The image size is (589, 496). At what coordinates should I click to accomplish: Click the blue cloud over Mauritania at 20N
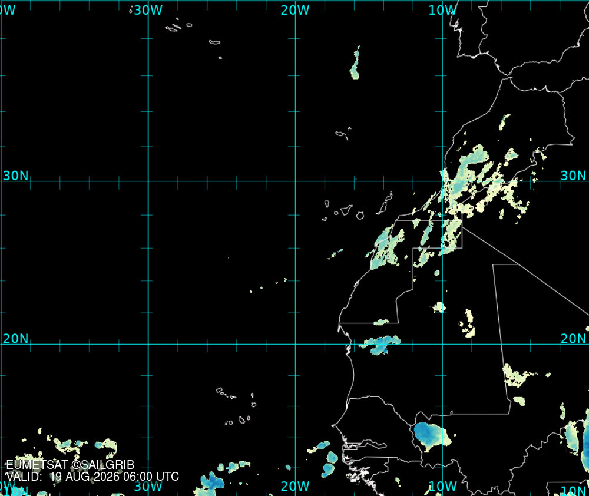pyautogui.click(x=380, y=345)
